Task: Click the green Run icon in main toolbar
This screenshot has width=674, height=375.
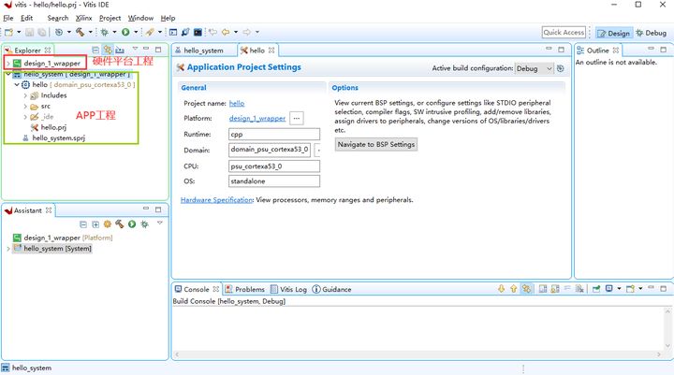Action: coord(125,32)
